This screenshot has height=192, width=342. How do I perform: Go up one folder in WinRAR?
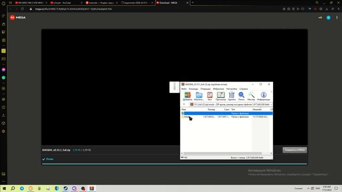pos(184,105)
